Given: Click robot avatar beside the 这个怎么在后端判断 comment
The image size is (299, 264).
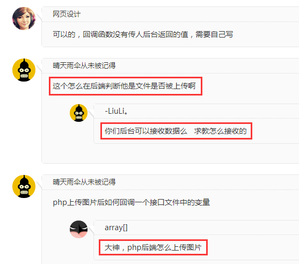Looking at the screenshot, I should 24,70.
